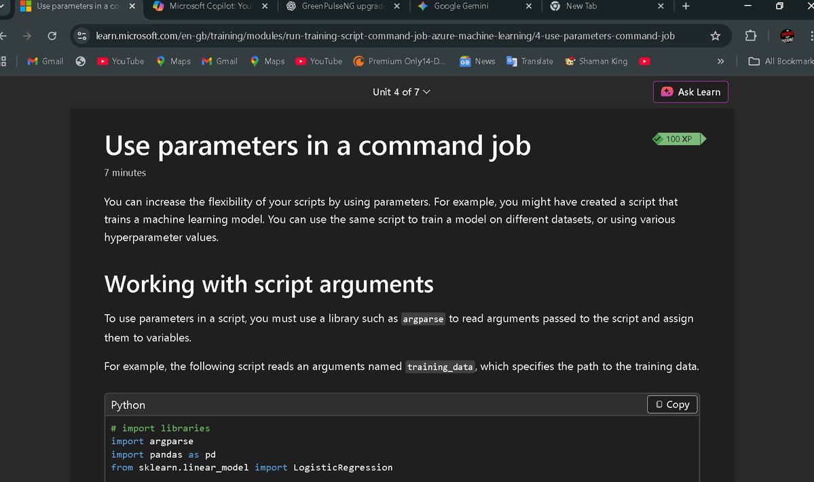This screenshot has width=814, height=482.
Task: Select the 'Use parameters in a co' tab
Action: coord(78,6)
